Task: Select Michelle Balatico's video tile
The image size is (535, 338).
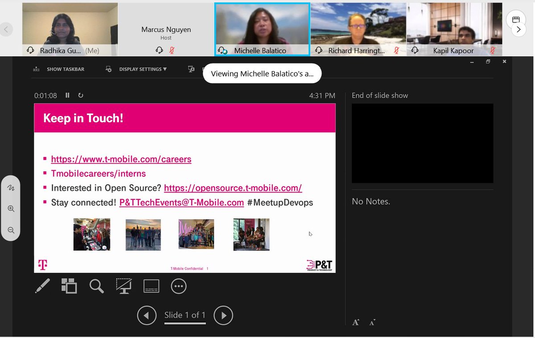Action: click(262, 29)
